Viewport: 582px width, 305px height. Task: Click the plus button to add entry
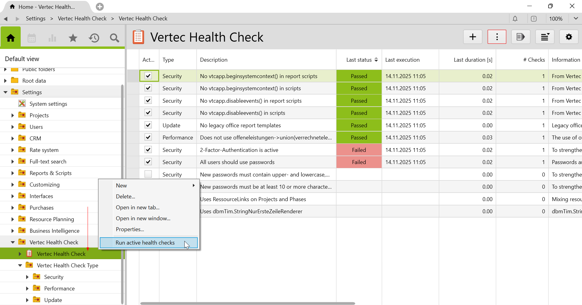472,37
